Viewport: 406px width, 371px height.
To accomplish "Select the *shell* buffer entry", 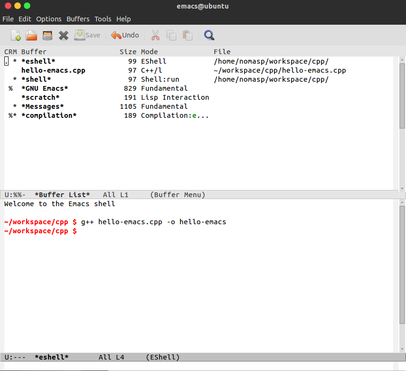I will click(36, 79).
